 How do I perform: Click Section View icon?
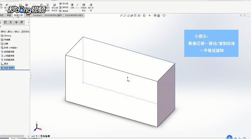[x=132, y=15]
